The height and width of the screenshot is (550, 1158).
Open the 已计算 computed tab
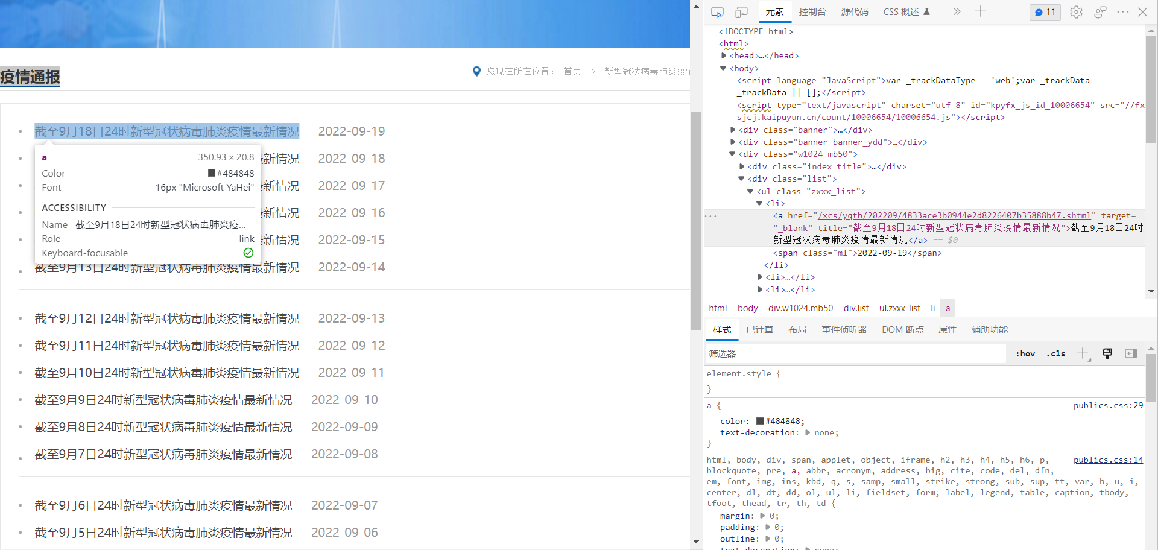click(760, 330)
